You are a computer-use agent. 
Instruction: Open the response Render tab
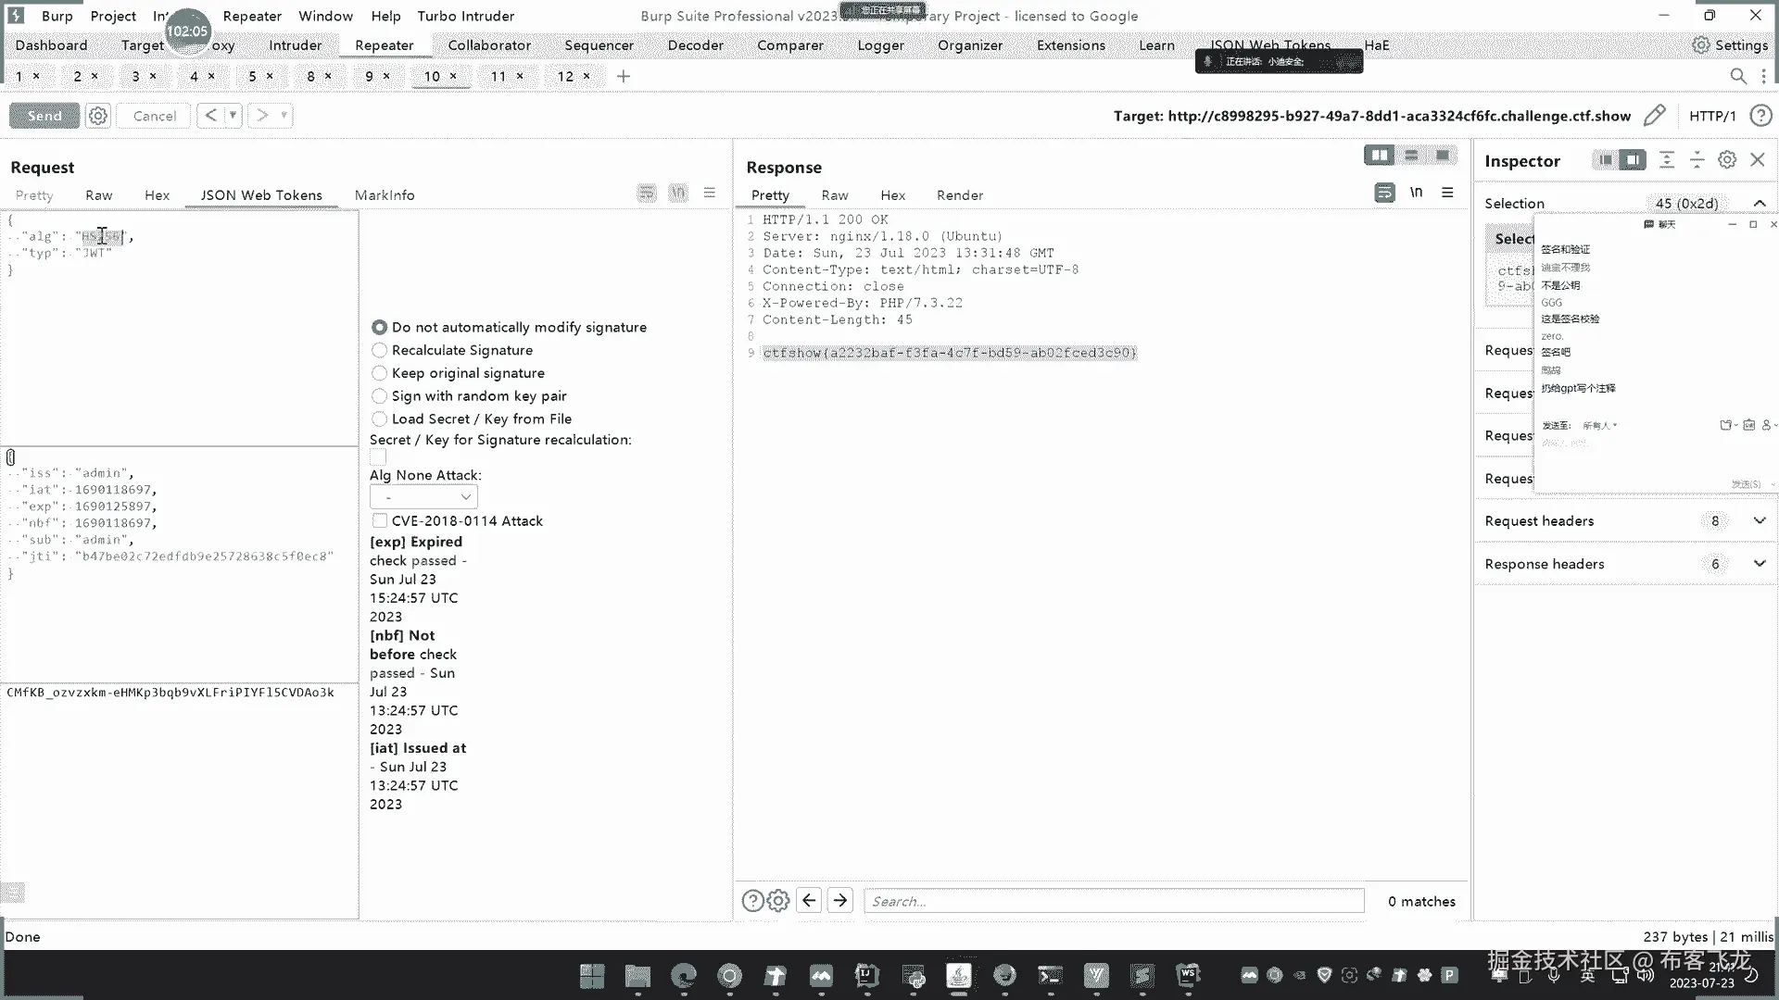pos(959,195)
